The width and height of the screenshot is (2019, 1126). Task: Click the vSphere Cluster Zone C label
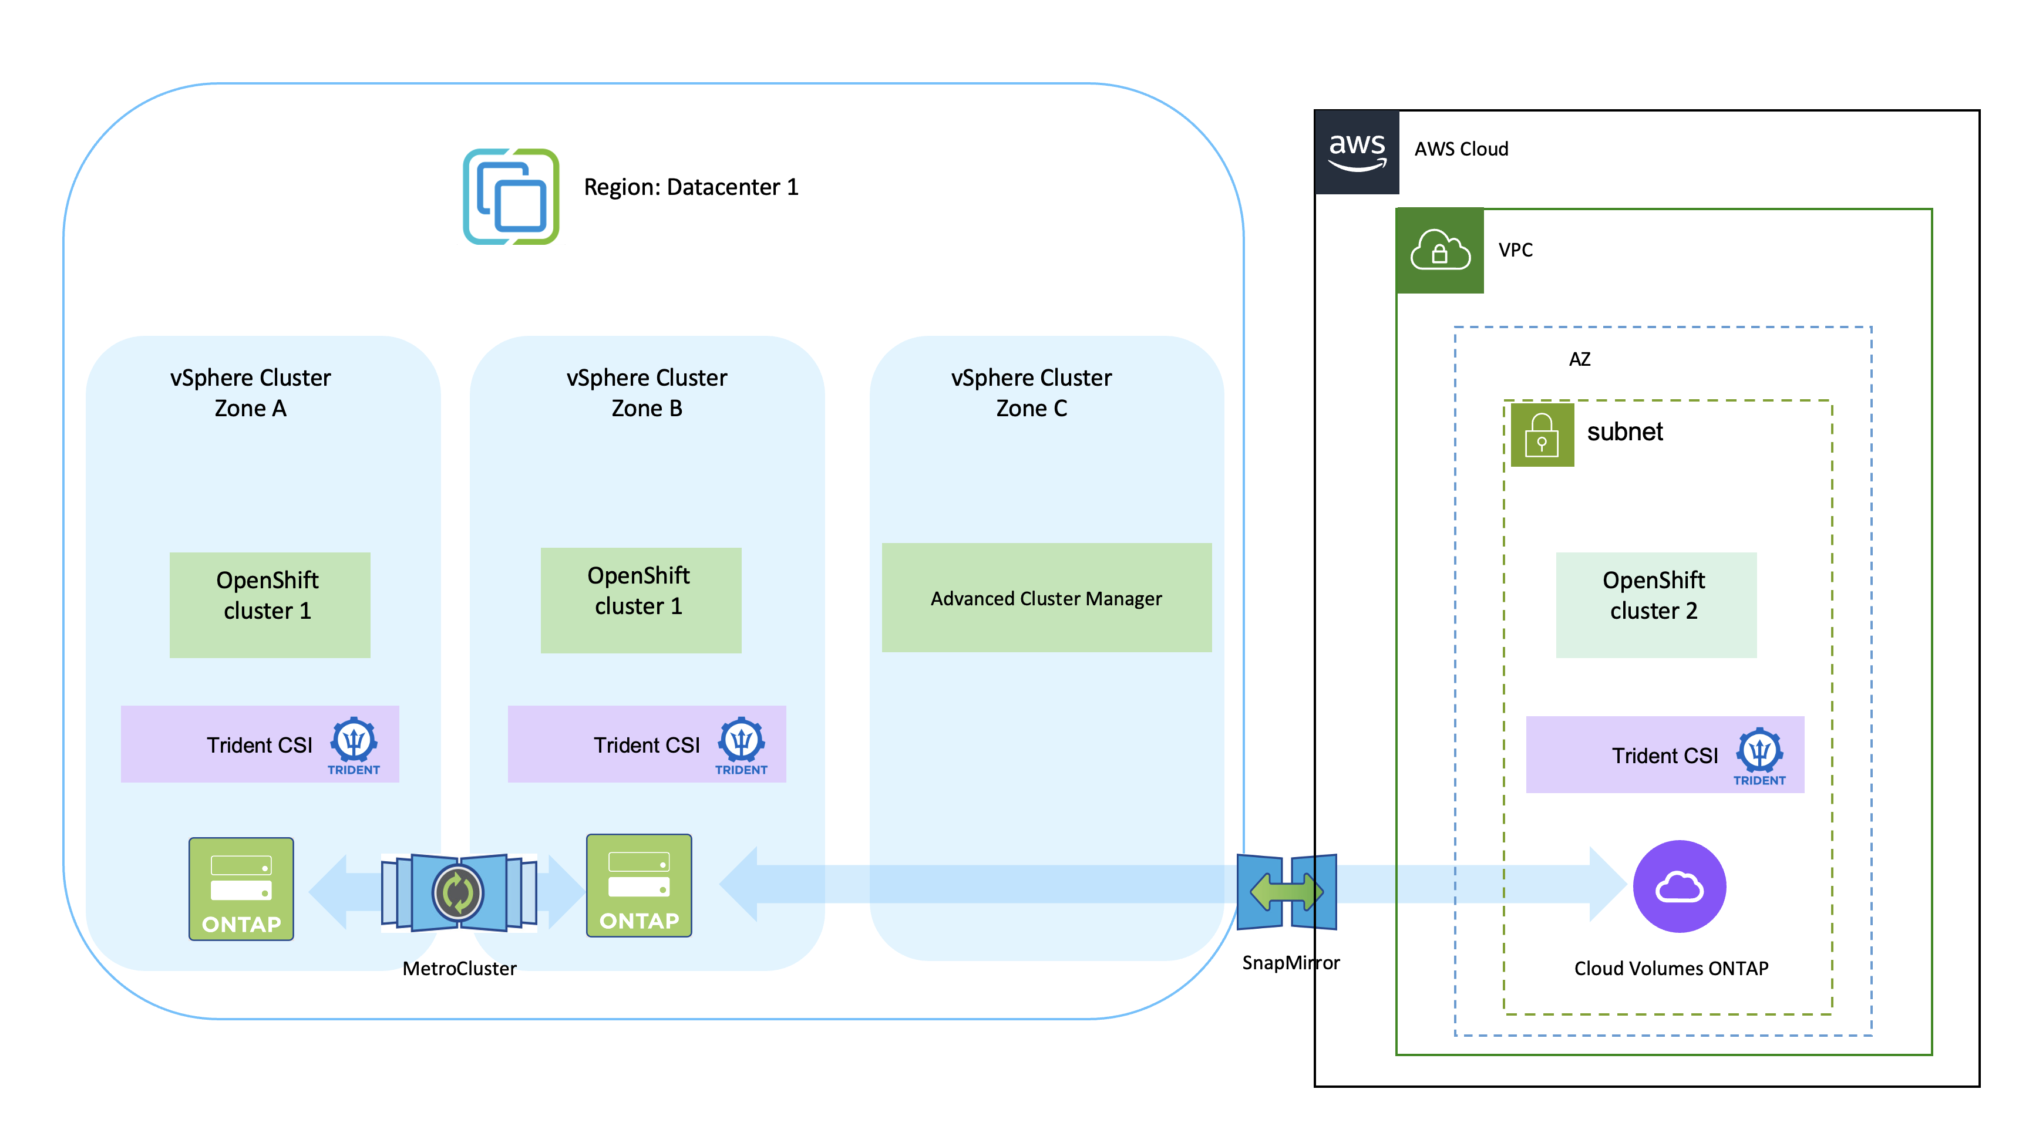click(x=1031, y=393)
